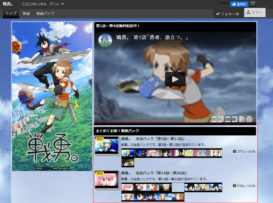Viewport: 273px width, 203px height.
Task: Expand the dropdown arrow beside the like button
Action: click(253, 4)
